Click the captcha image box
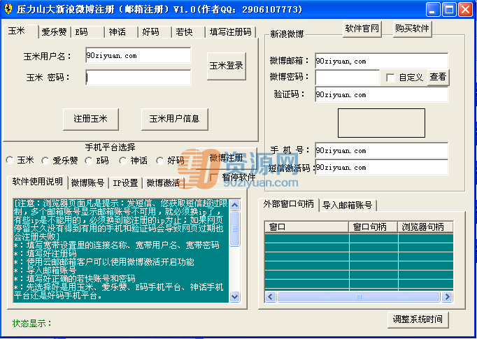The image size is (477, 339). coord(381,123)
